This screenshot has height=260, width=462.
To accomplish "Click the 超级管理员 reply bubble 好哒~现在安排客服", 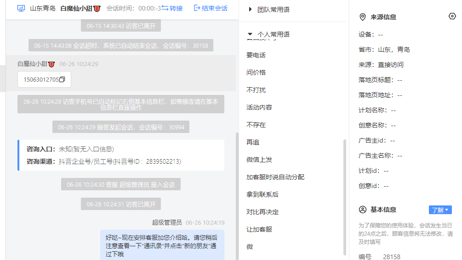I will [x=162, y=246].
